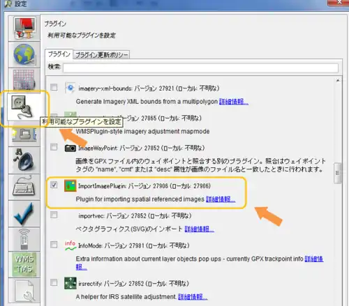This screenshot has height=306, width=349.
Task: Open 詳細情報 link for ImportImagePlugin
Action: [221, 199]
